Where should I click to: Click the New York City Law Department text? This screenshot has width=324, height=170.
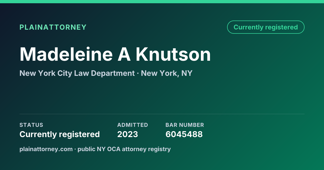[x=77, y=73]
